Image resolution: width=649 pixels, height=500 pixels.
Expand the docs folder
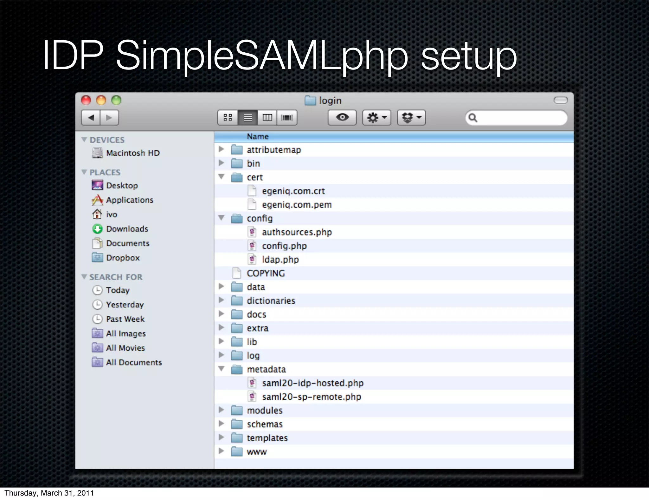[222, 314]
